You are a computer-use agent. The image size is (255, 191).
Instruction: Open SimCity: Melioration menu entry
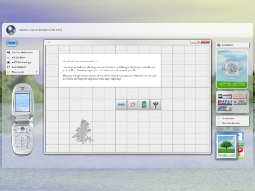click(23, 52)
